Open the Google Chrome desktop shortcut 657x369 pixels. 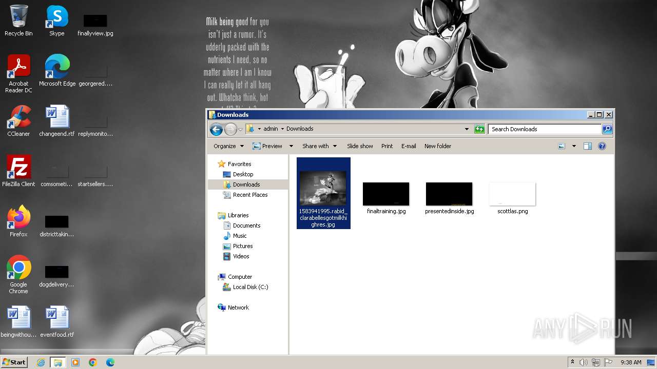(18, 275)
